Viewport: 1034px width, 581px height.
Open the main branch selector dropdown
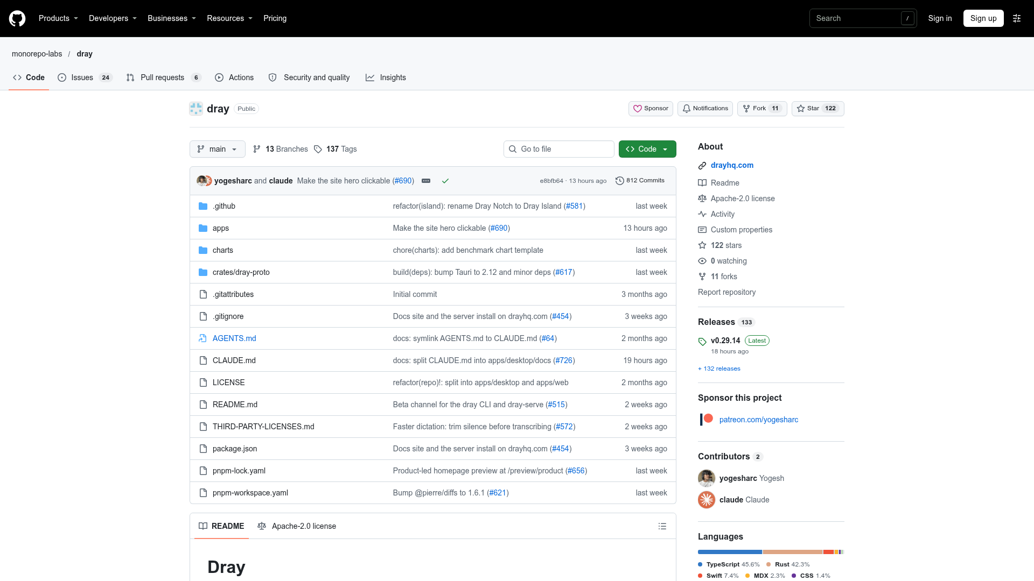(x=218, y=149)
